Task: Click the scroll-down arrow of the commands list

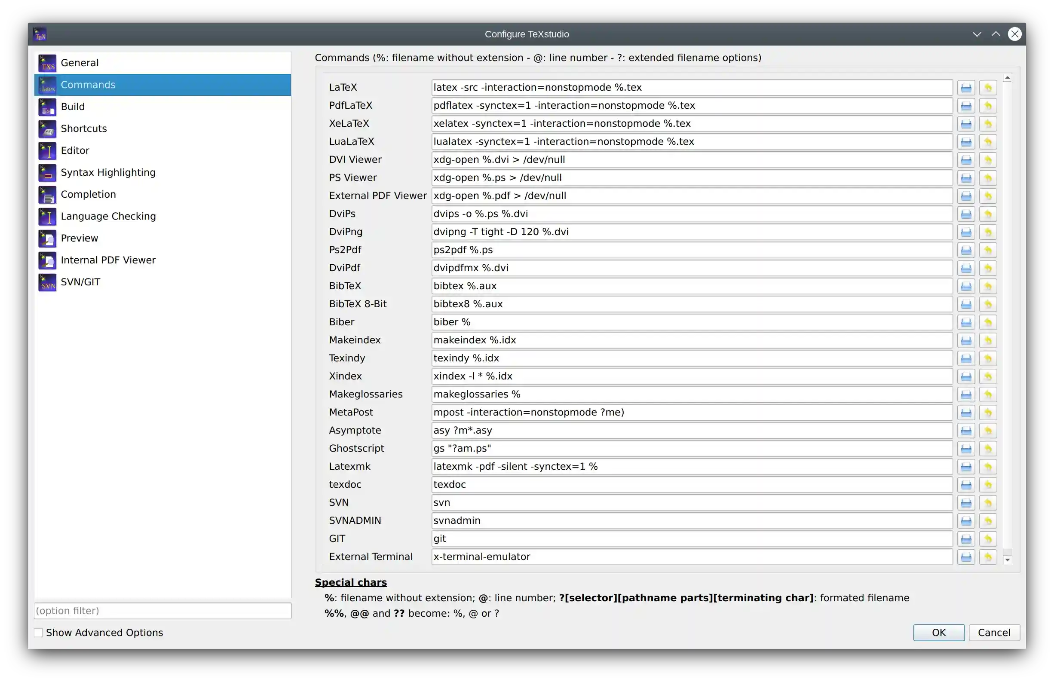Action: coord(1008,560)
